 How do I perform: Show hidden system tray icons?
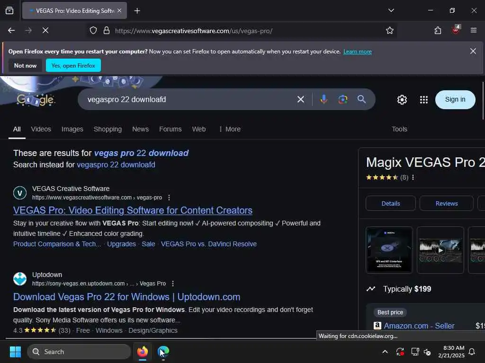coord(385,352)
